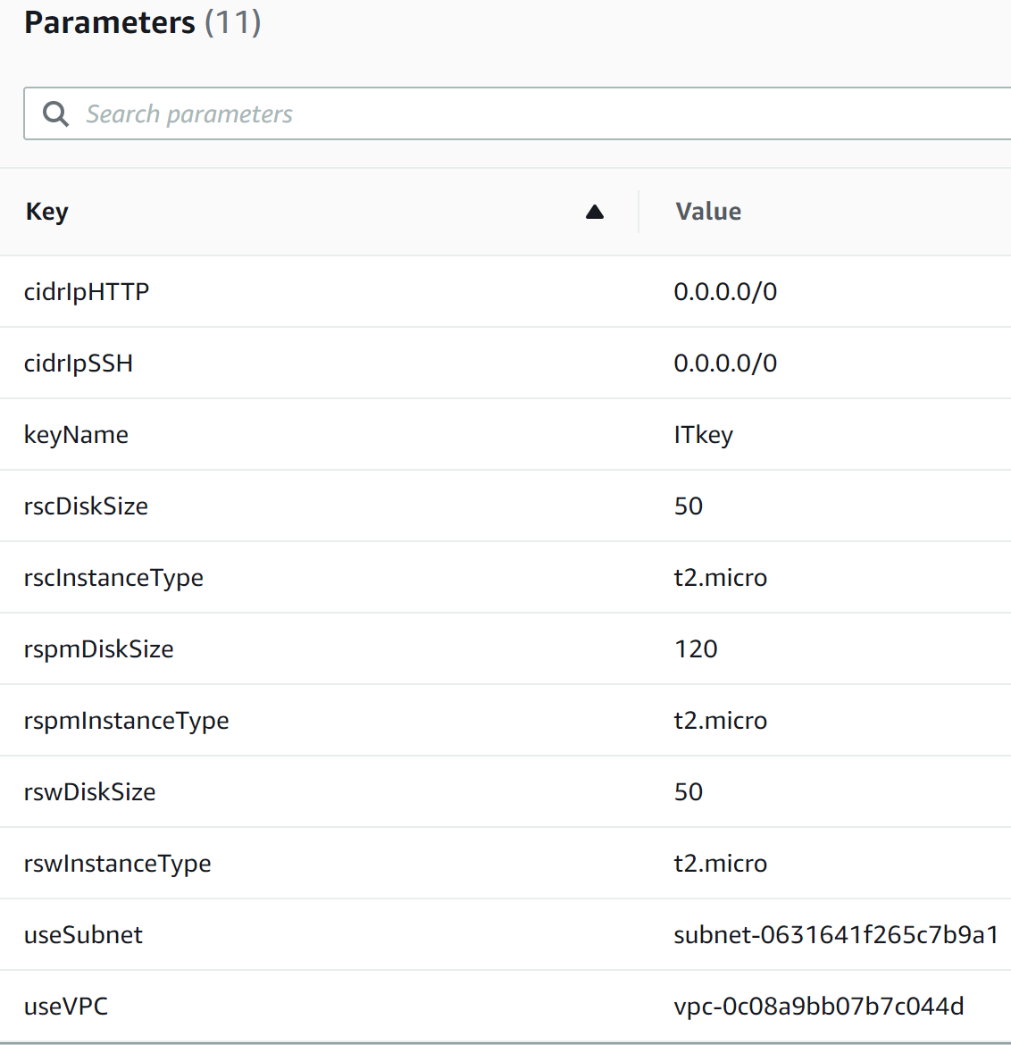The height and width of the screenshot is (1045, 1011).
Task: Select the rspmInstanceType t2.micro value
Action: [x=721, y=720]
